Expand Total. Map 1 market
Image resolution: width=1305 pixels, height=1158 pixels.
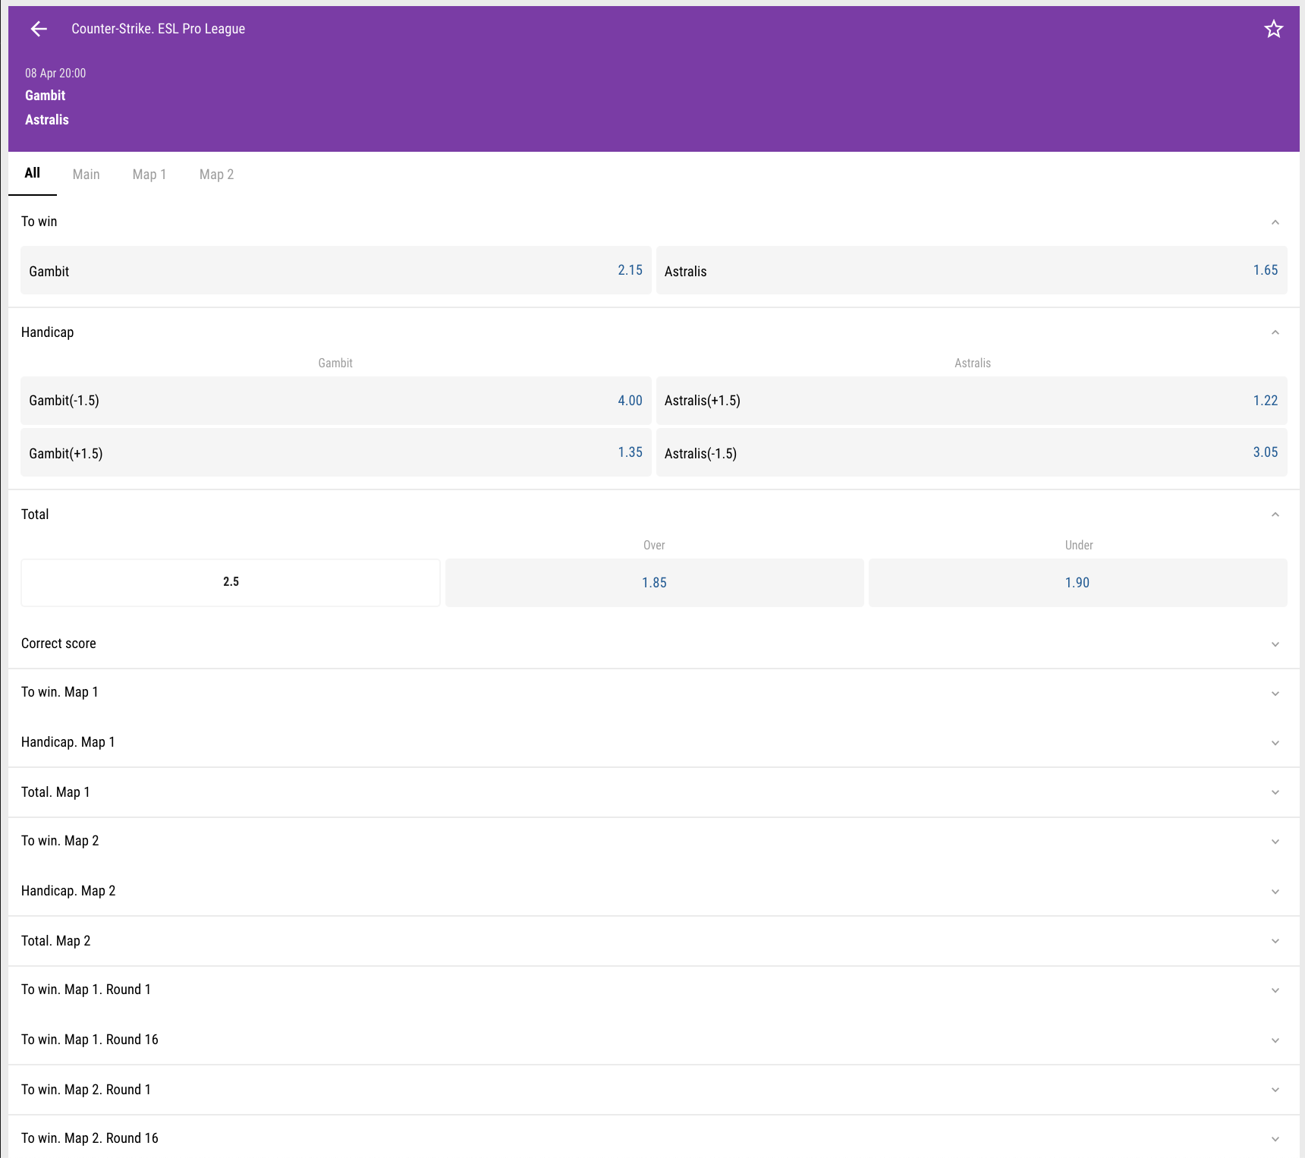(653, 792)
